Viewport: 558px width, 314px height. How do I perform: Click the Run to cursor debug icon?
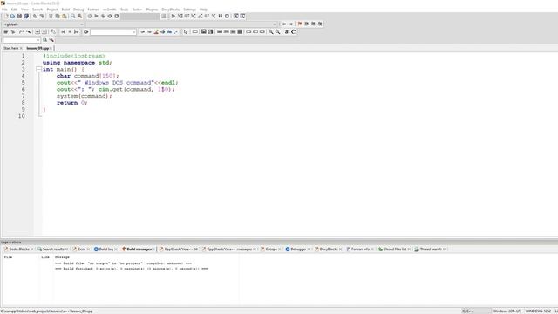coord(180,16)
